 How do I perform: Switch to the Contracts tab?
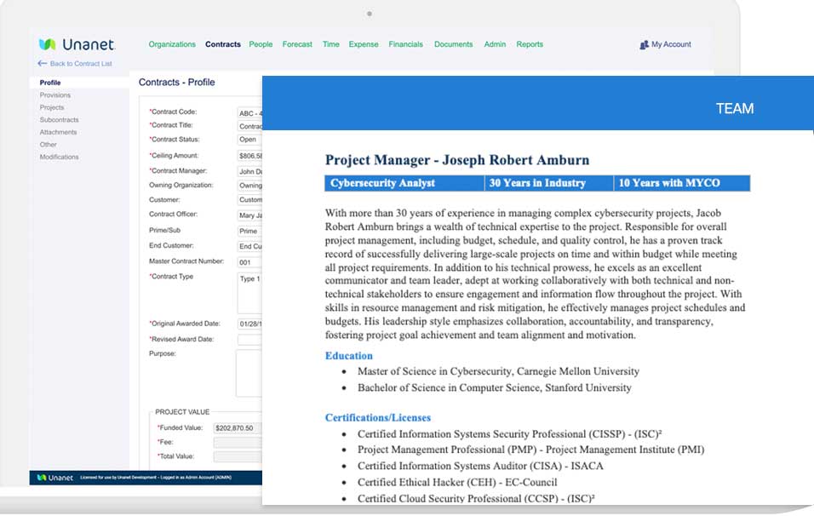[222, 43]
